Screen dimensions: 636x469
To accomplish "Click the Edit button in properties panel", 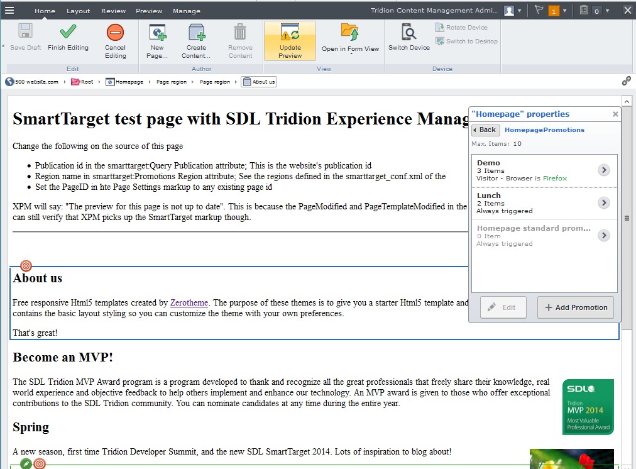I will [x=503, y=307].
